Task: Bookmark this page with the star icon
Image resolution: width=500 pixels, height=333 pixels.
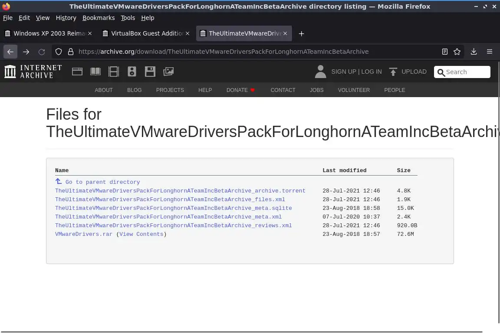Action: pyautogui.click(x=457, y=52)
